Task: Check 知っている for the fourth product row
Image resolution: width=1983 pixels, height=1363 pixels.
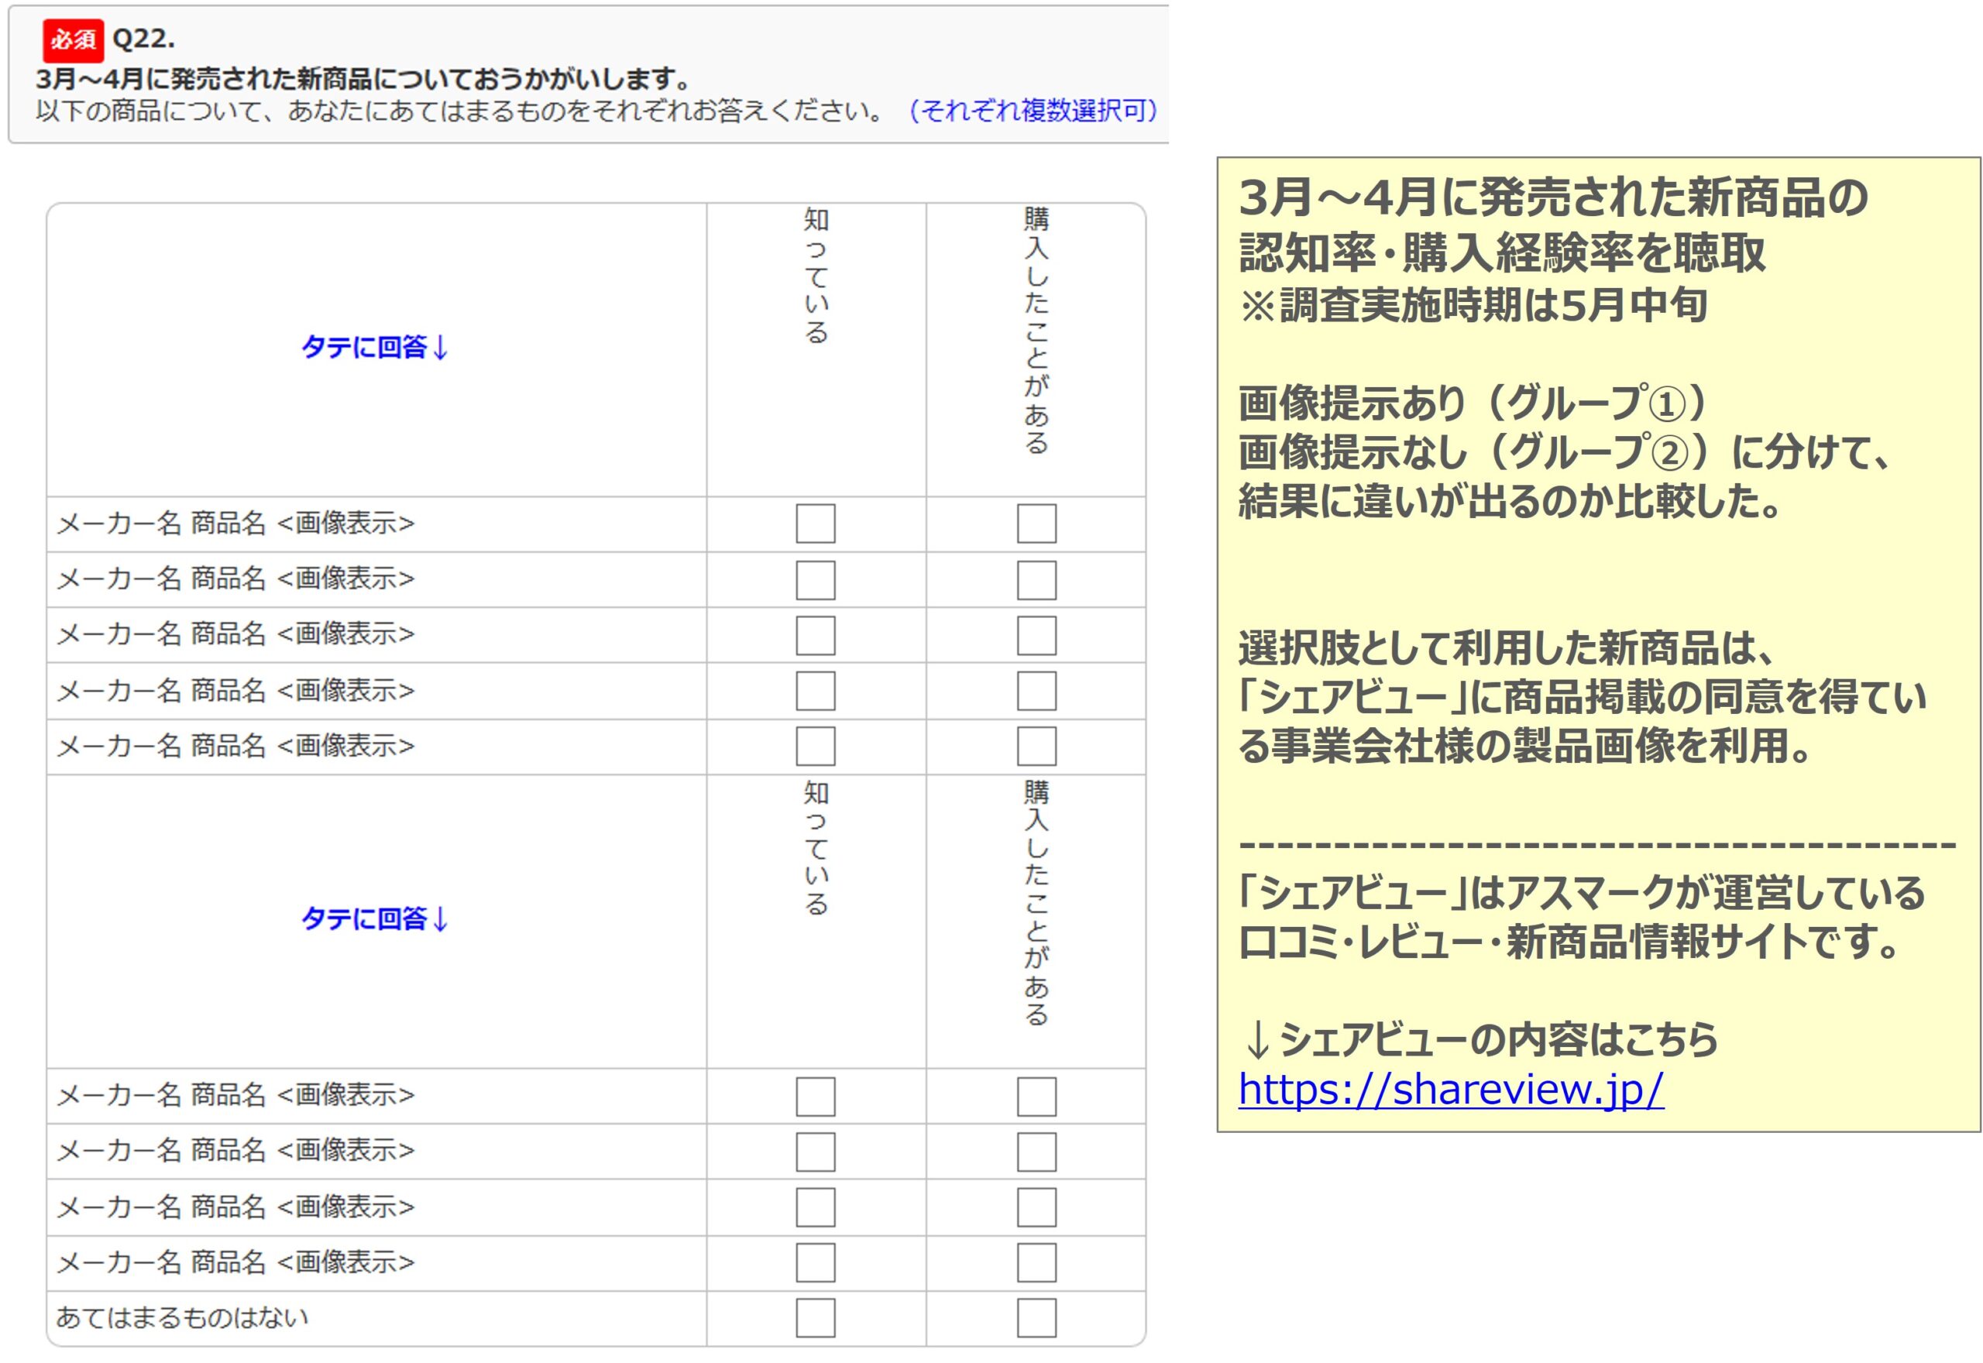Action: pos(816,691)
